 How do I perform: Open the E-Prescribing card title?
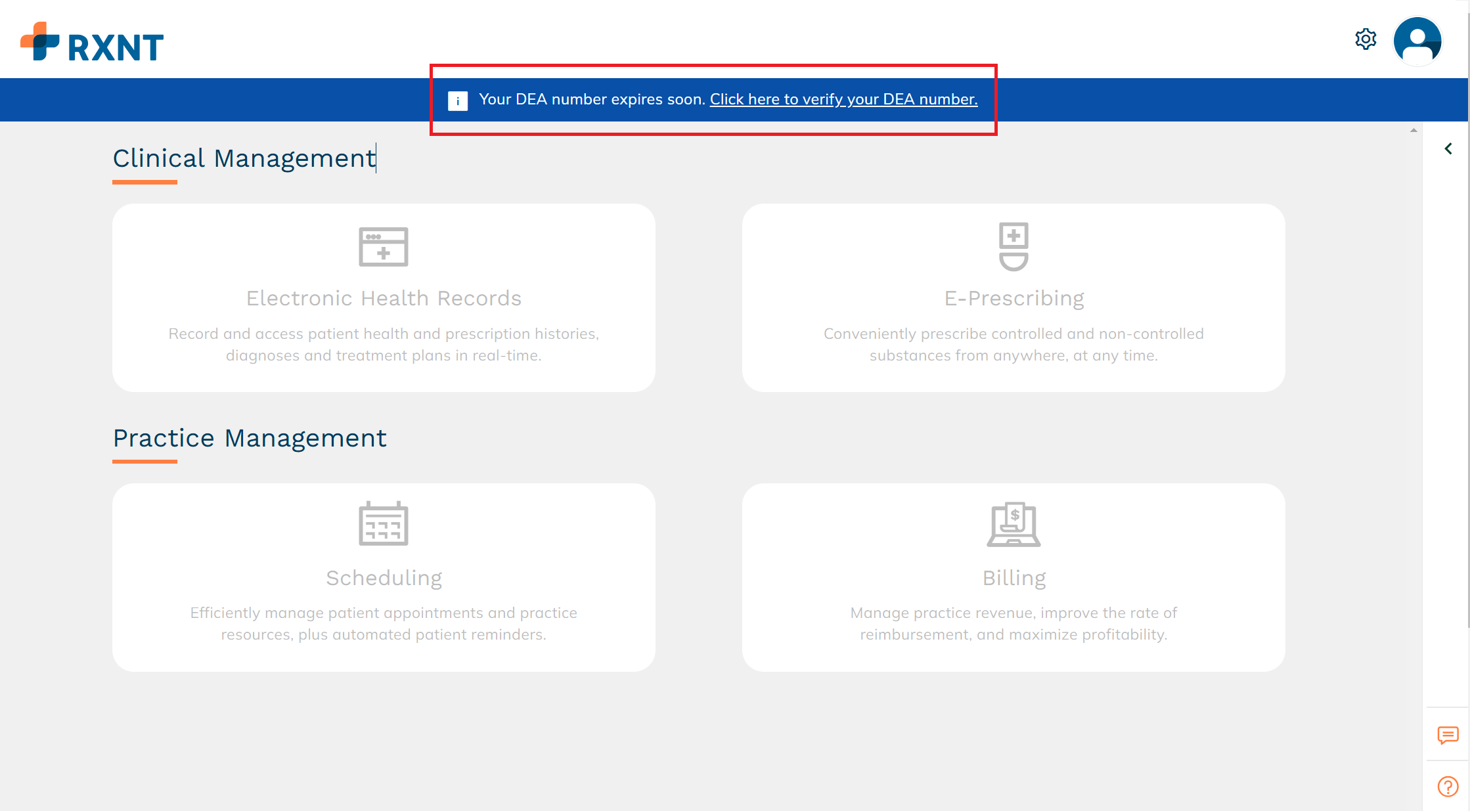coord(1013,298)
